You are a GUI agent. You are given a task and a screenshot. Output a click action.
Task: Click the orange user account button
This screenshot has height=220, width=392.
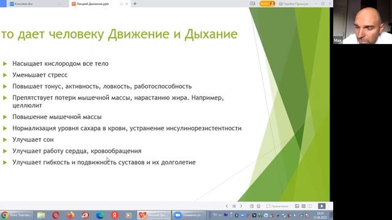267,4
